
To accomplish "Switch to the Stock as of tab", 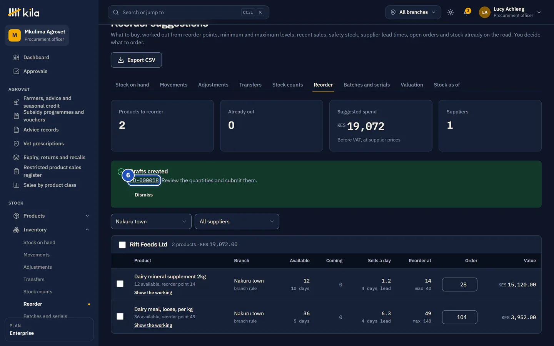I will [x=447, y=85].
